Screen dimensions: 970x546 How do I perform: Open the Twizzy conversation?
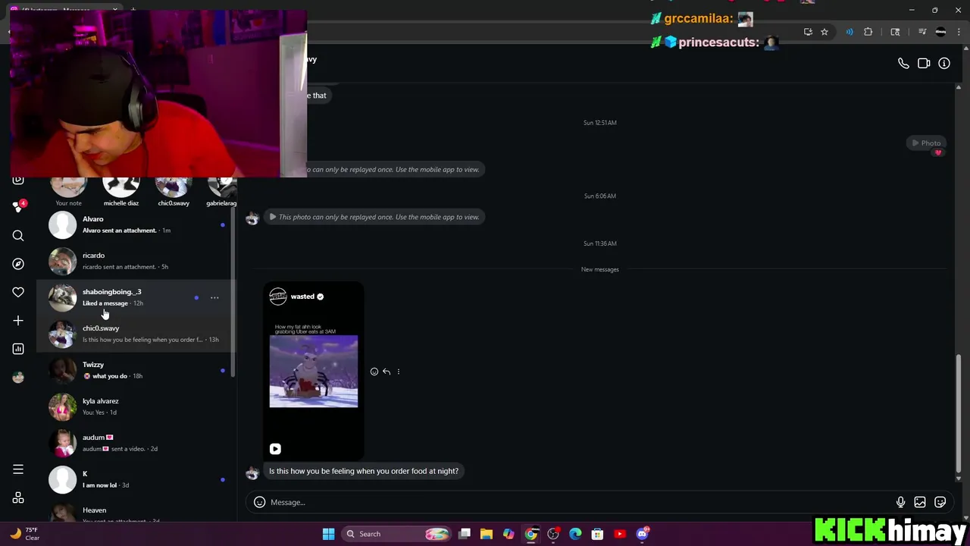(136, 370)
